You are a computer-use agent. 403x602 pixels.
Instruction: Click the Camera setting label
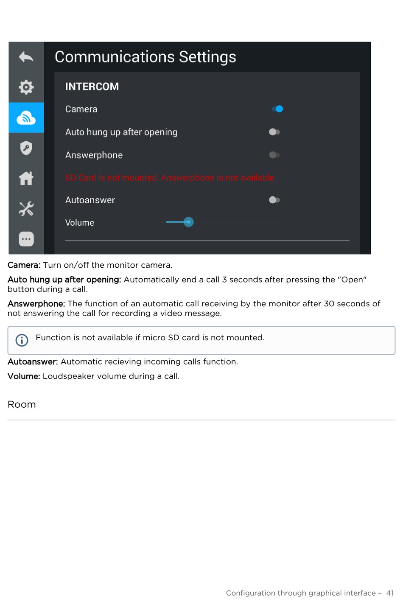tap(81, 109)
